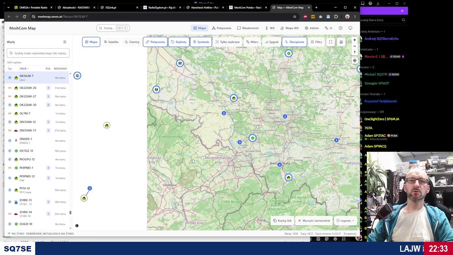The height and width of the screenshot is (255, 453).
Task: Click the monitor display icon in header
Action: [350, 28]
